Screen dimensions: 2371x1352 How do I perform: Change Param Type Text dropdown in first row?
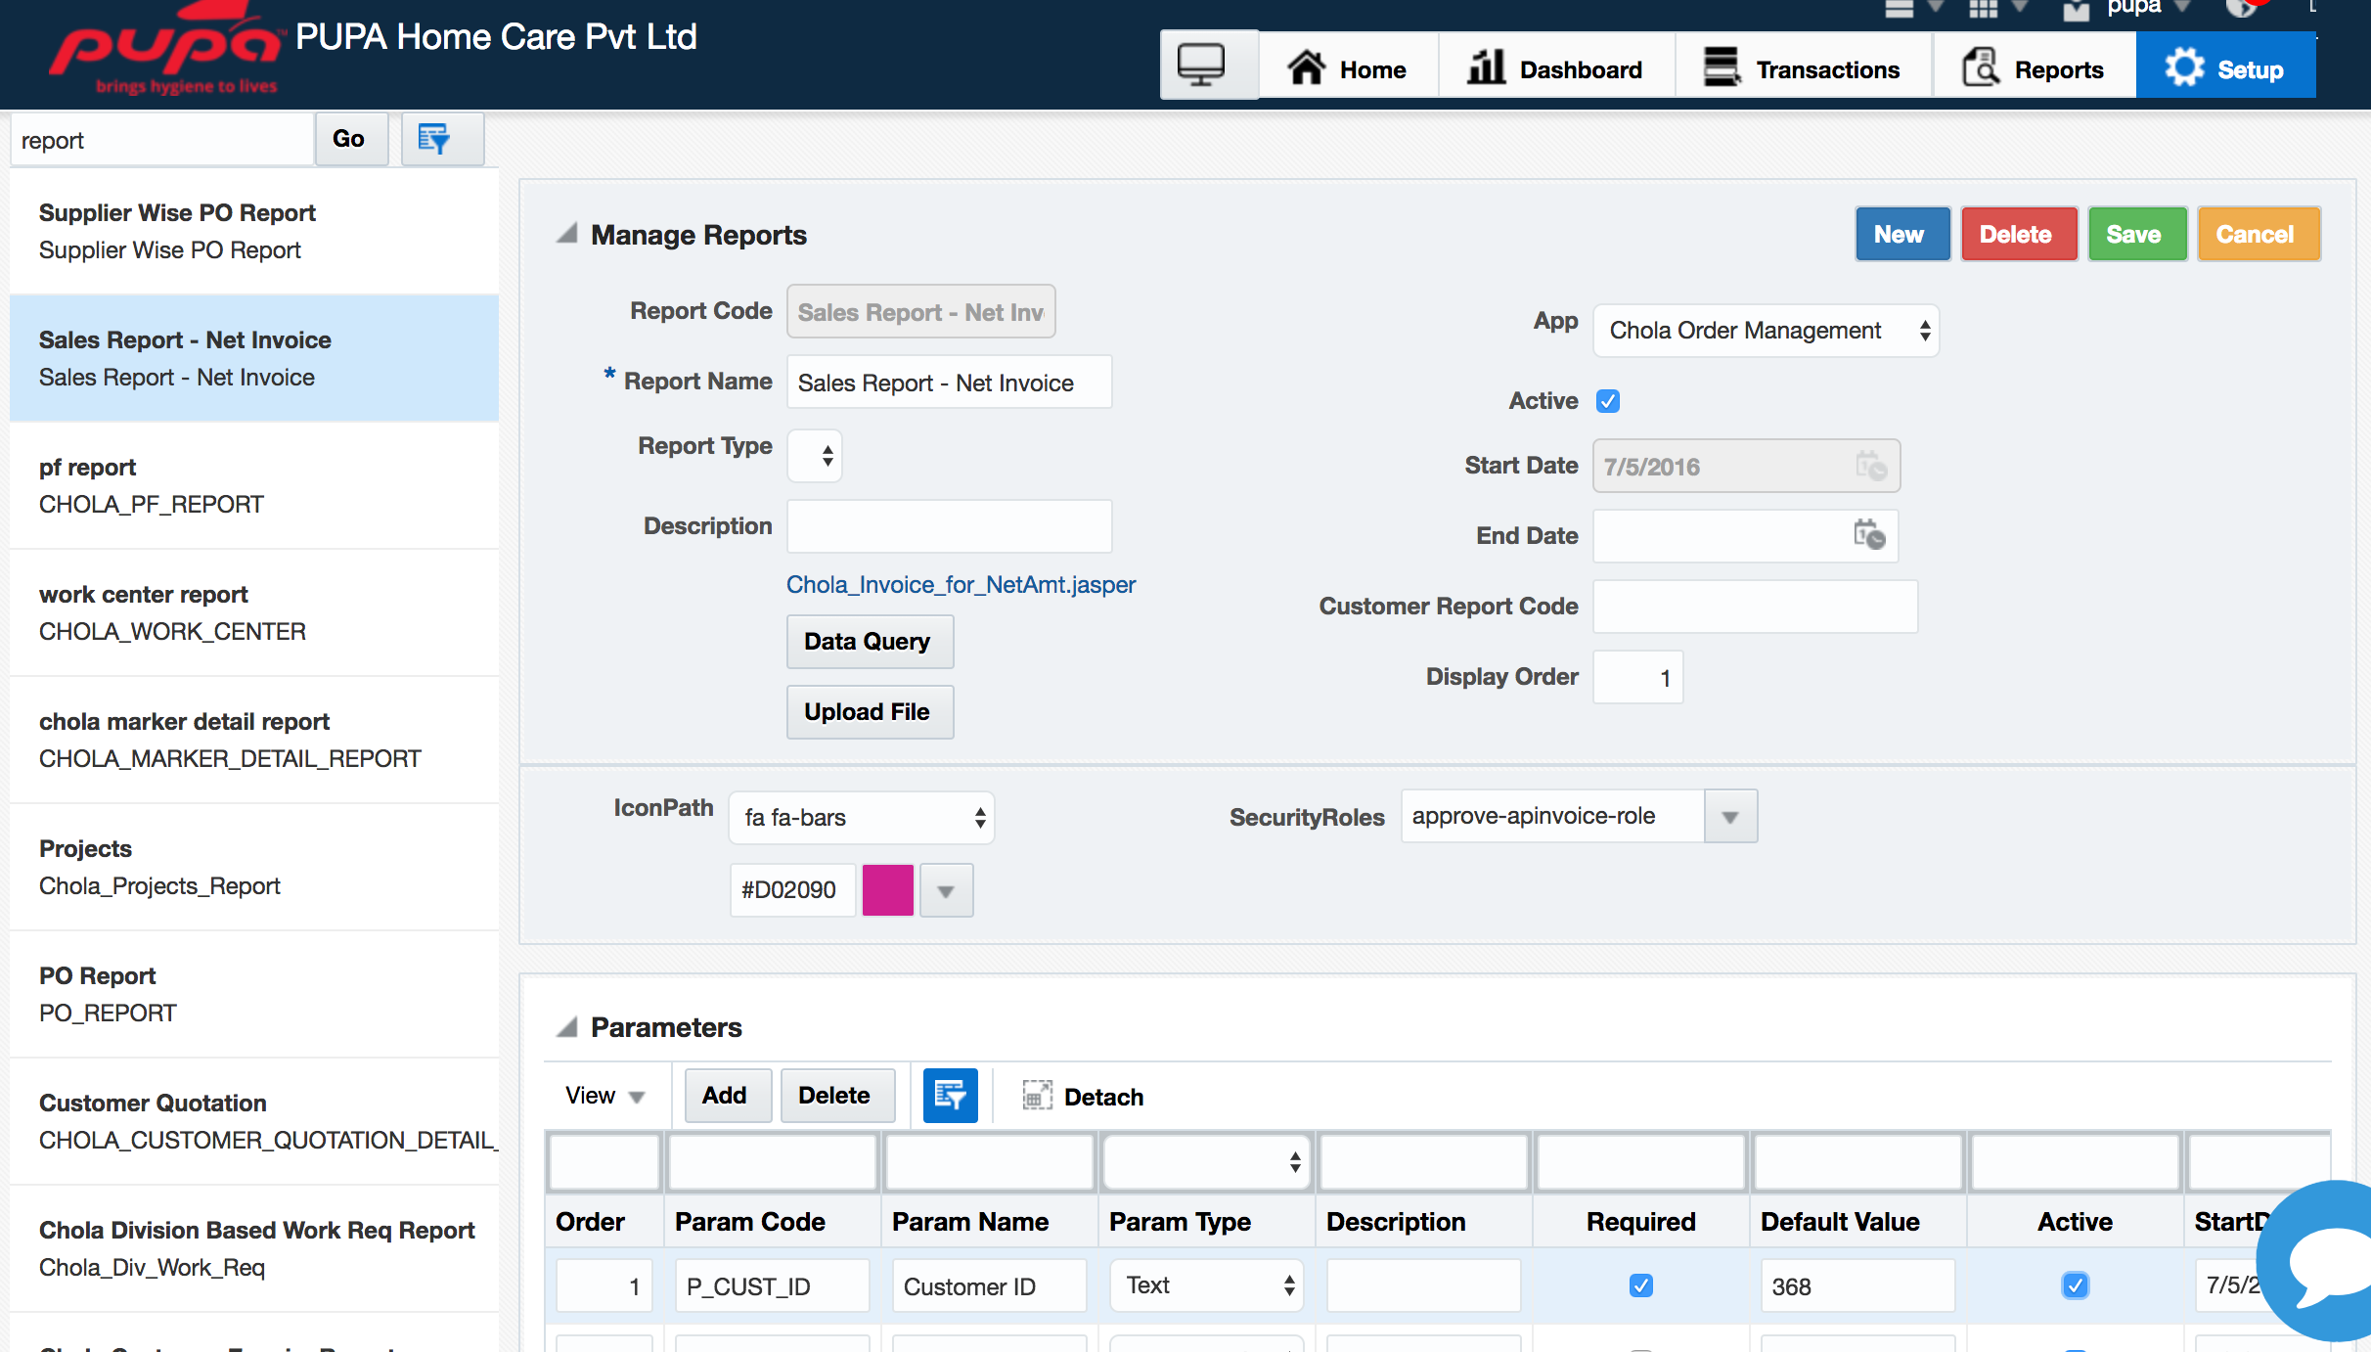tap(1207, 1285)
